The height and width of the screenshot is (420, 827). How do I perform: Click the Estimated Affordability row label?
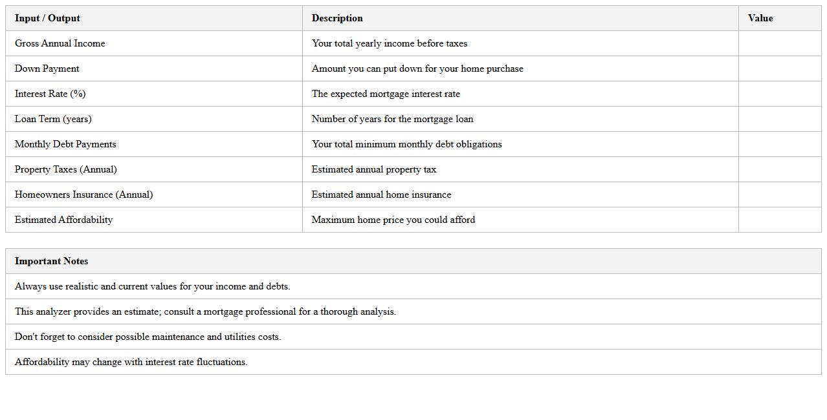63,220
